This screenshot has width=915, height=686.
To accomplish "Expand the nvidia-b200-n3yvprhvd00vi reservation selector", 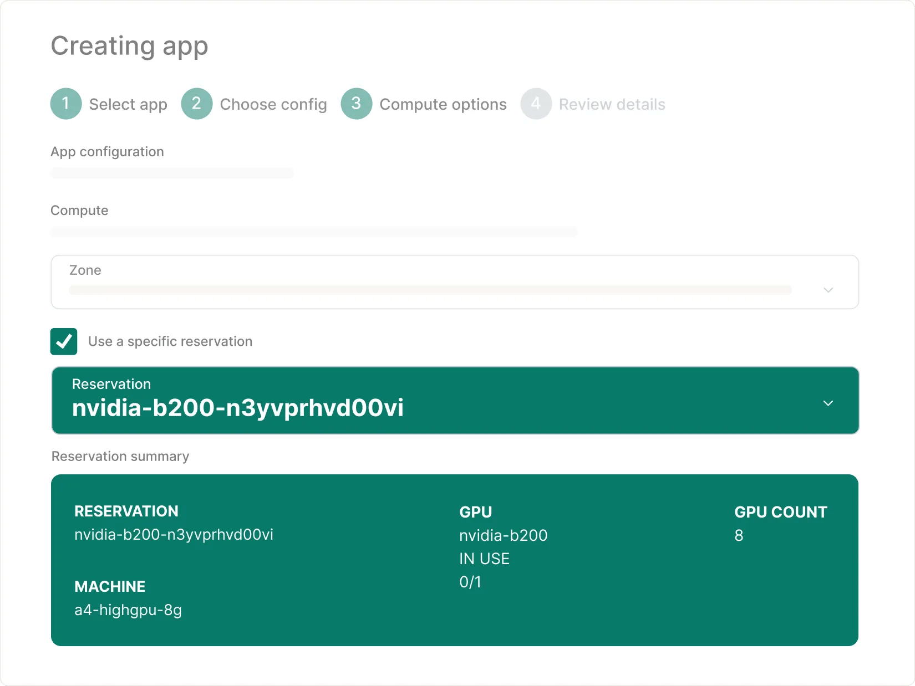I will point(454,400).
